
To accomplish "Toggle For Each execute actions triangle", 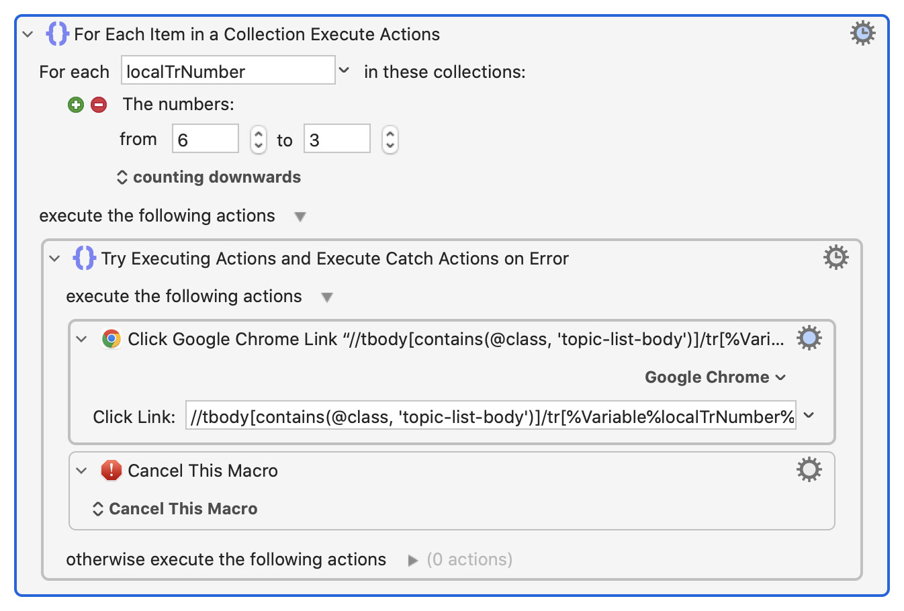I will coord(300,217).
